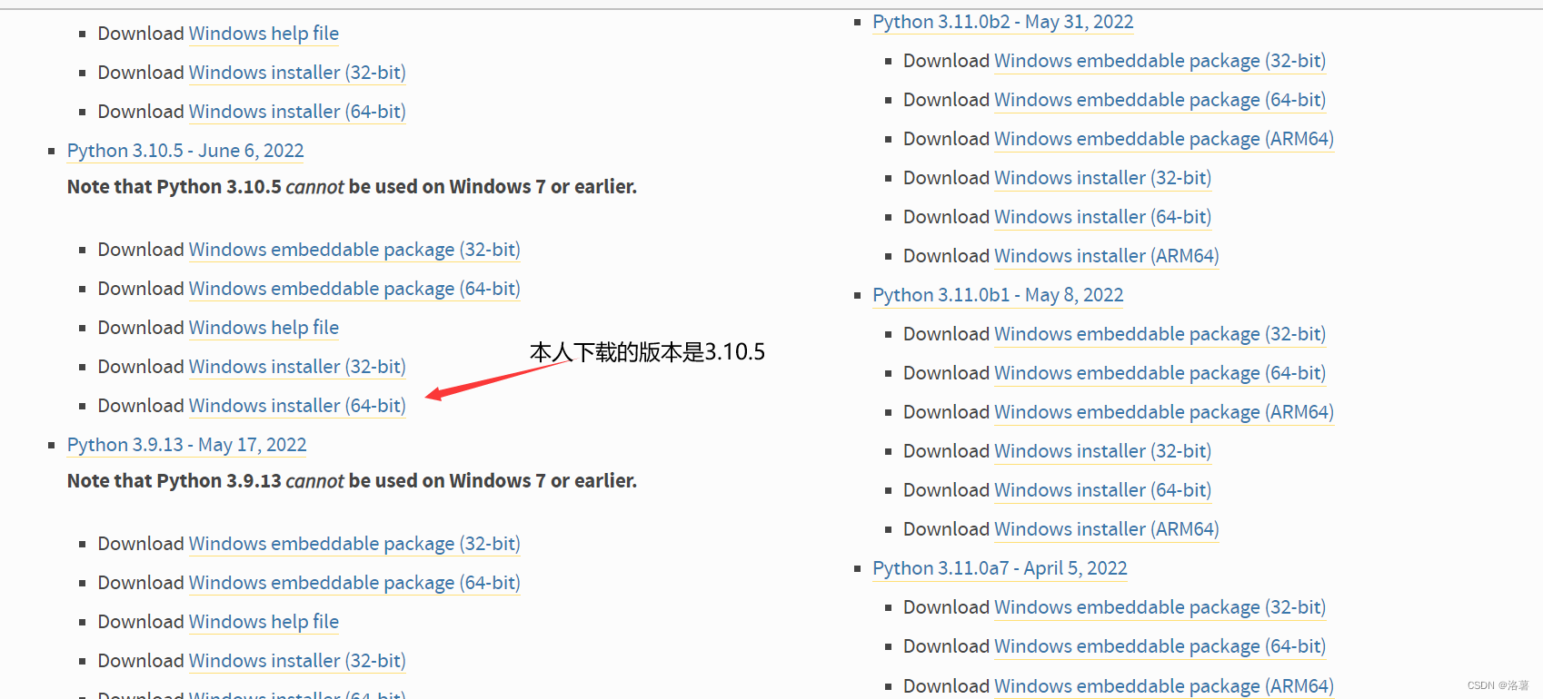Select 3.11.0b2 Windows embeddable package (32-bit)
1543x699 pixels.
coord(1160,61)
